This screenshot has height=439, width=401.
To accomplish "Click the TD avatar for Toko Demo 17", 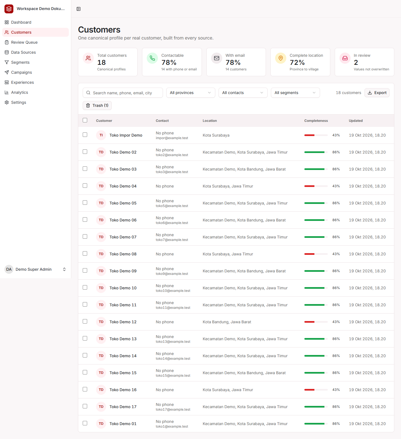I will tap(101, 407).
